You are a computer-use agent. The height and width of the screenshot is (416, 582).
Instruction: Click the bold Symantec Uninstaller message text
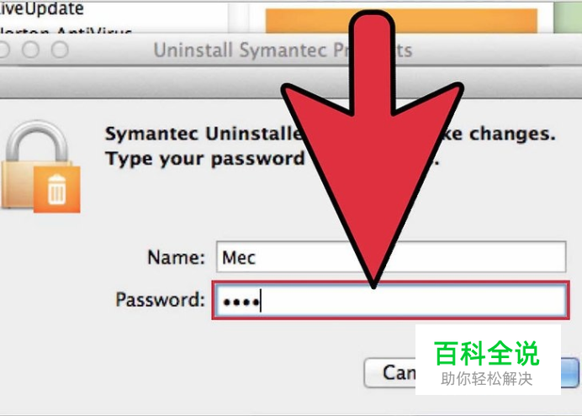click(331, 134)
